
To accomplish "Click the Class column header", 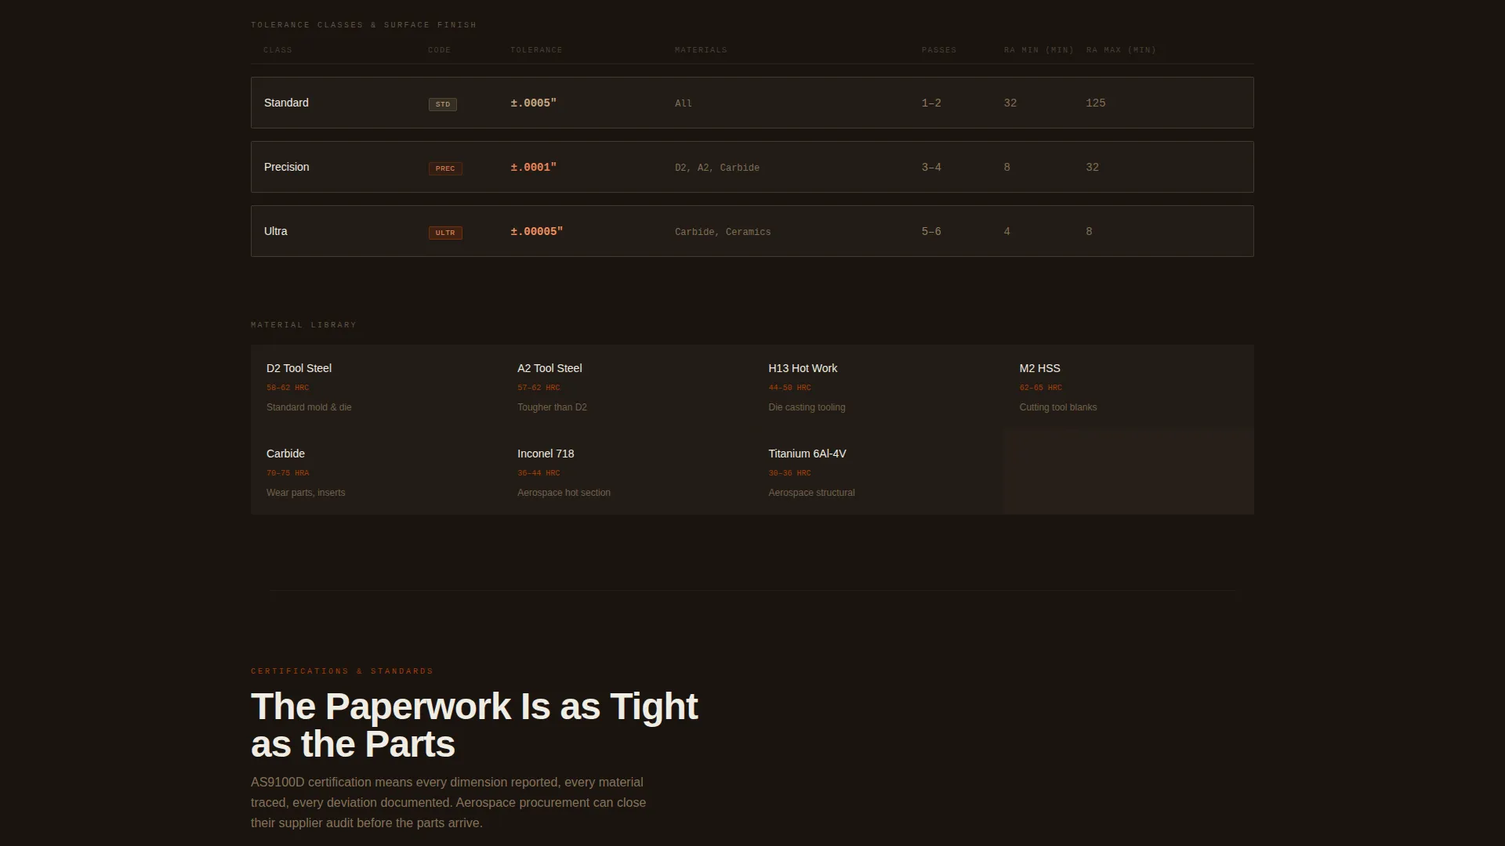I will coord(277,50).
